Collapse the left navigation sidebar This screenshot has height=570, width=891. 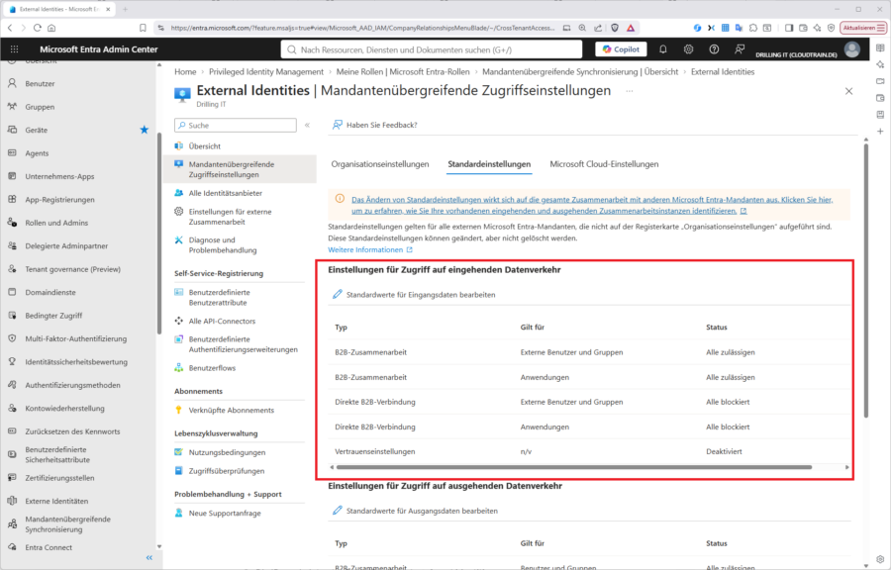coord(148,557)
